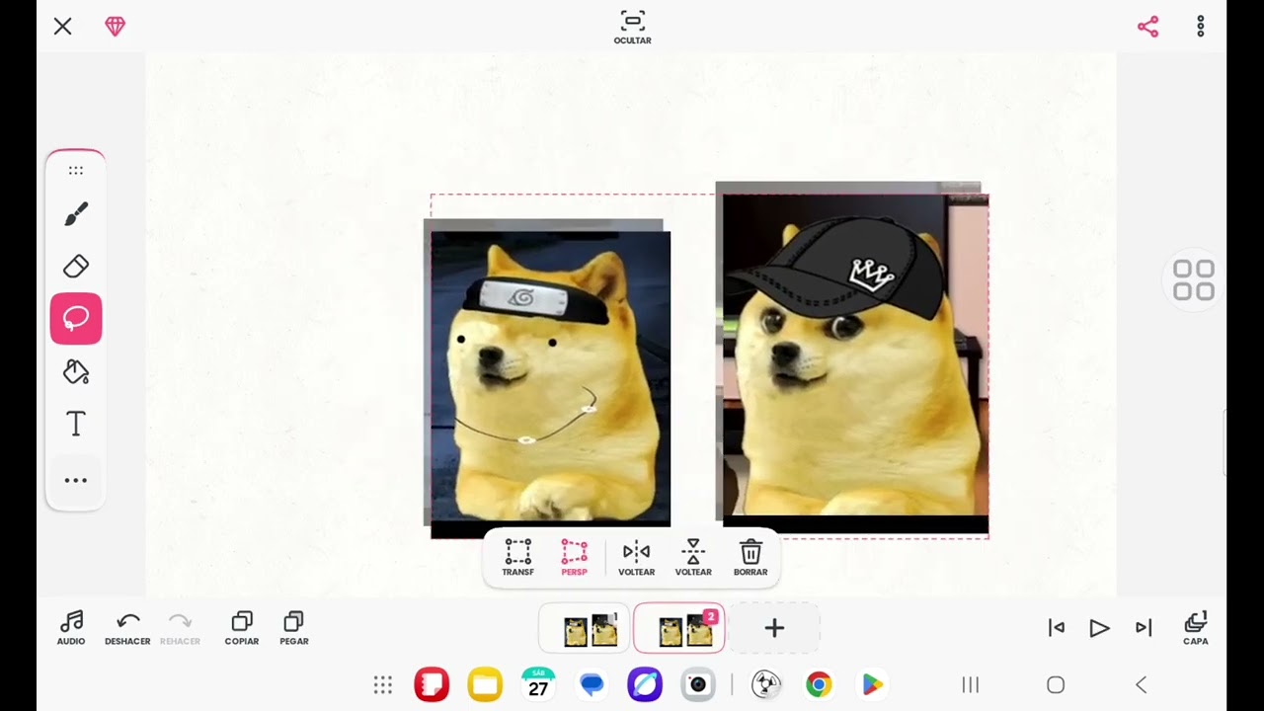This screenshot has width=1264, height=711.
Task: Select the Eraser tool
Action: point(76,266)
